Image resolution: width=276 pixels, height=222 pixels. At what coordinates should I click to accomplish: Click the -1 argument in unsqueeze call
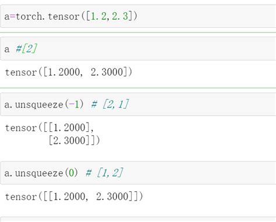[75, 105]
